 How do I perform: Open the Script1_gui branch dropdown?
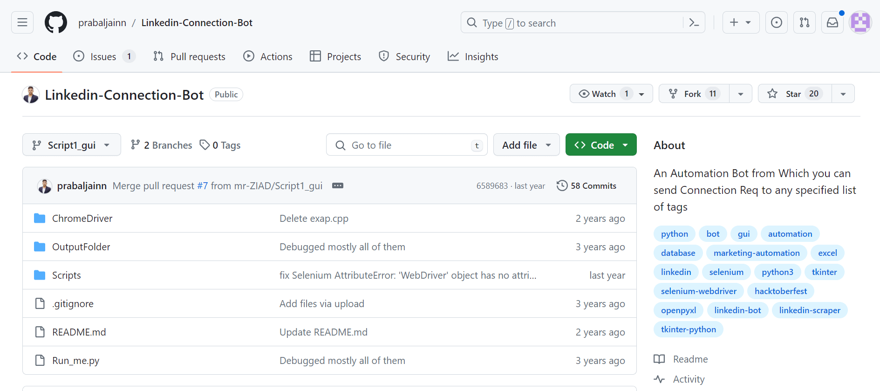[x=71, y=145]
